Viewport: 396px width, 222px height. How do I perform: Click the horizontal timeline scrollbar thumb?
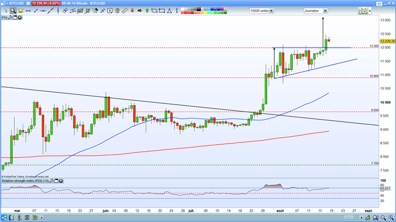pyautogui.click(x=349, y=218)
